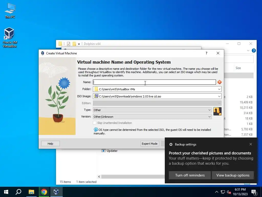The height and width of the screenshot is (197, 262).
Task: Click in the Name input field
Action: coord(154,82)
